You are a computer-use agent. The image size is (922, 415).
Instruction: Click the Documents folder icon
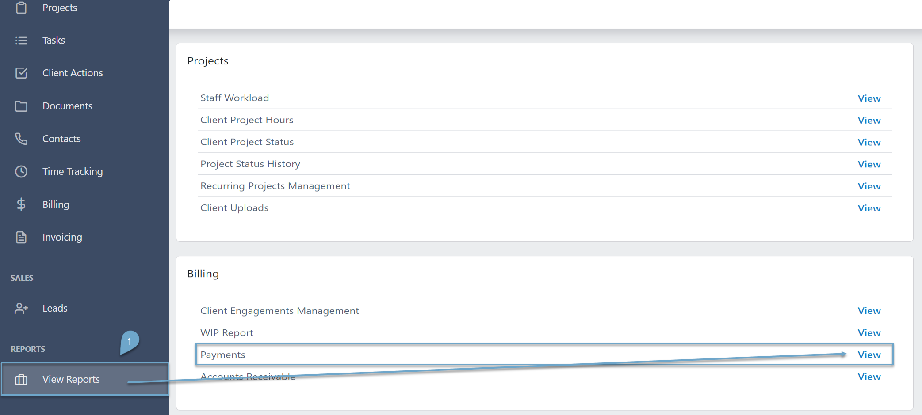(21, 106)
